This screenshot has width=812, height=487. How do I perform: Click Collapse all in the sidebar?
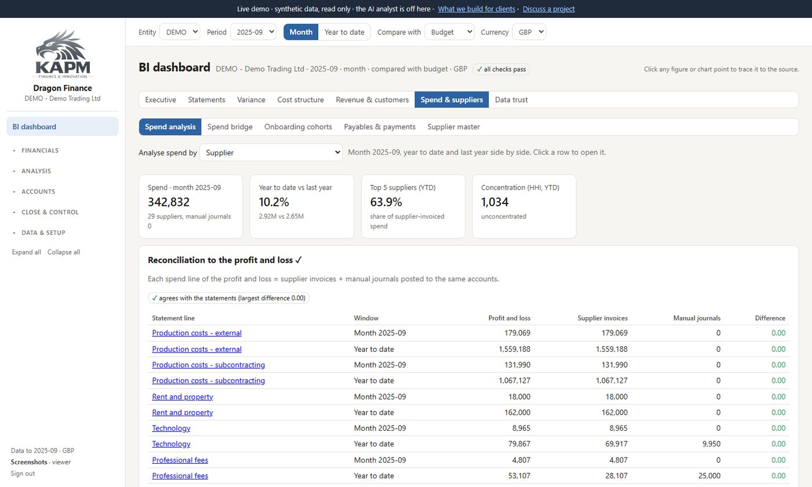tap(64, 252)
